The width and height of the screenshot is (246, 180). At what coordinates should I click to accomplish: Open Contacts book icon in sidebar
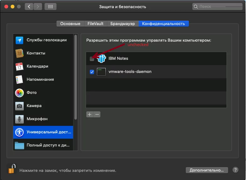pos(19,53)
